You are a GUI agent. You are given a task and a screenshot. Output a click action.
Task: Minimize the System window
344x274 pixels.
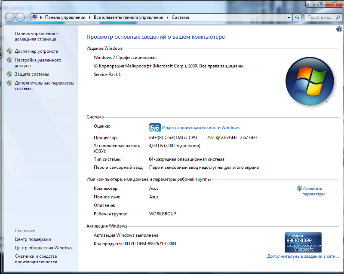[x=310, y=4]
